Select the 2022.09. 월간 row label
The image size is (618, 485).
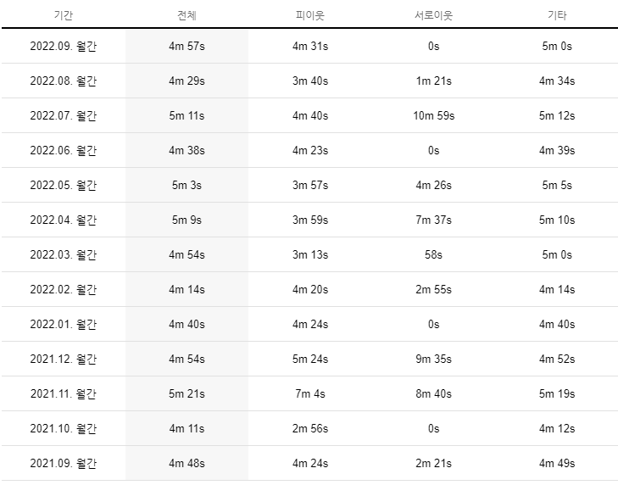[63, 46]
